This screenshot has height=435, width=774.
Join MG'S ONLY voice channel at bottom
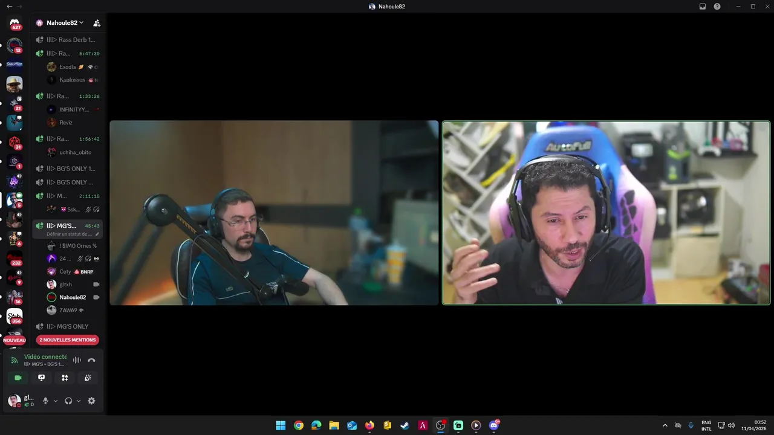pyautogui.click(x=68, y=327)
